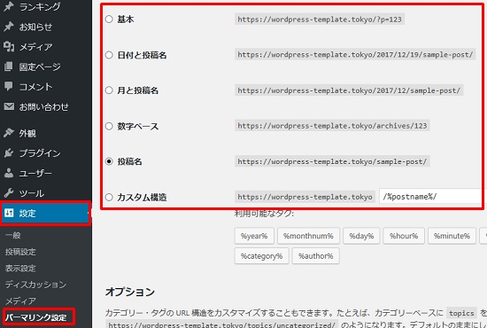
Task: Insert the %day% tag button
Action: (x=361, y=236)
